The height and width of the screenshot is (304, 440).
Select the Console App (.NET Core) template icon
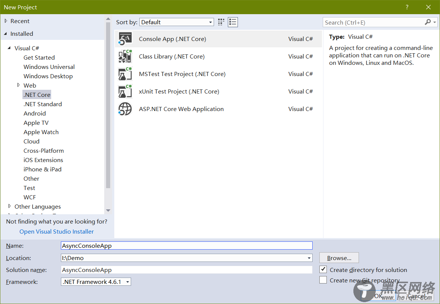click(125, 39)
